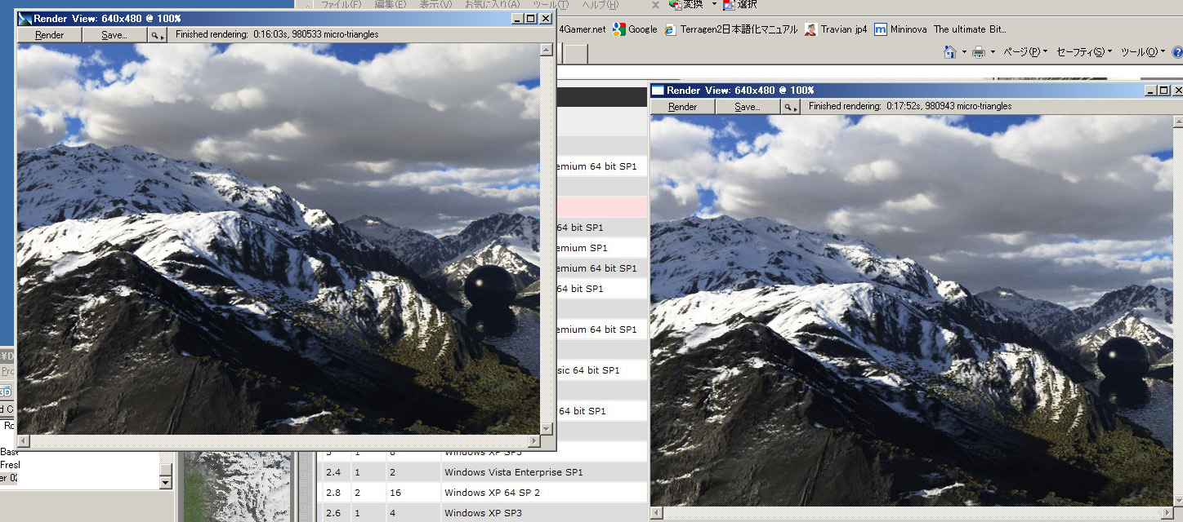Open the セーフティ(S) dropdown menu
Viewport: 1183px width, 522px height.
click(1084, 52)
